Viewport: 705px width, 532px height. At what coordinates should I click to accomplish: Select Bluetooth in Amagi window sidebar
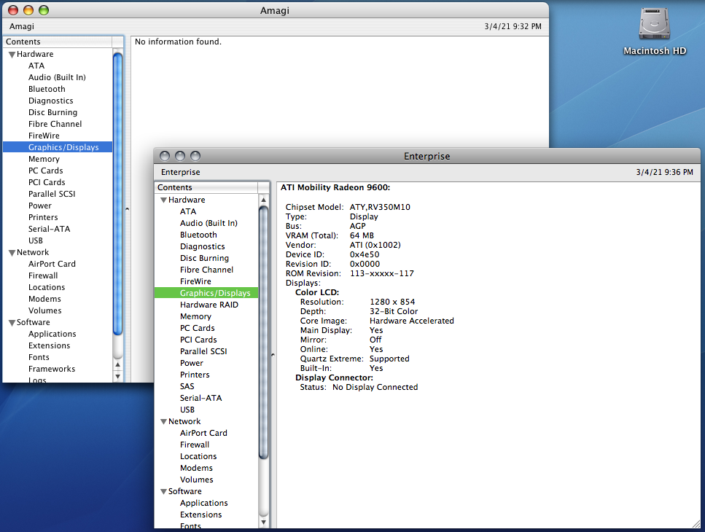pos(47,89)
